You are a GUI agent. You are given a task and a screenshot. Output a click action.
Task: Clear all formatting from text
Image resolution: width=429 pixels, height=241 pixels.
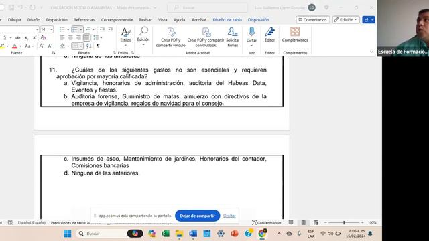[43, 37]
